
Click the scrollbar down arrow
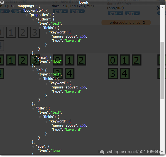pos(162,152)
